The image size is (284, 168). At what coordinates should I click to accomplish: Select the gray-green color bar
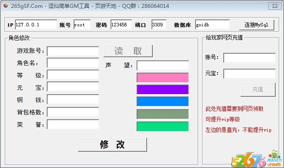(x=162, y=114)
